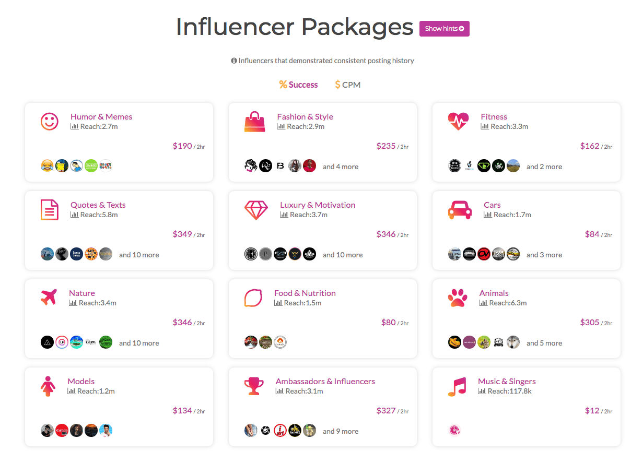Viewport: 631px width, 451px height.
Task: Select the Ambassadors & Influencers trophy icon
Action: tap(254, 386)
